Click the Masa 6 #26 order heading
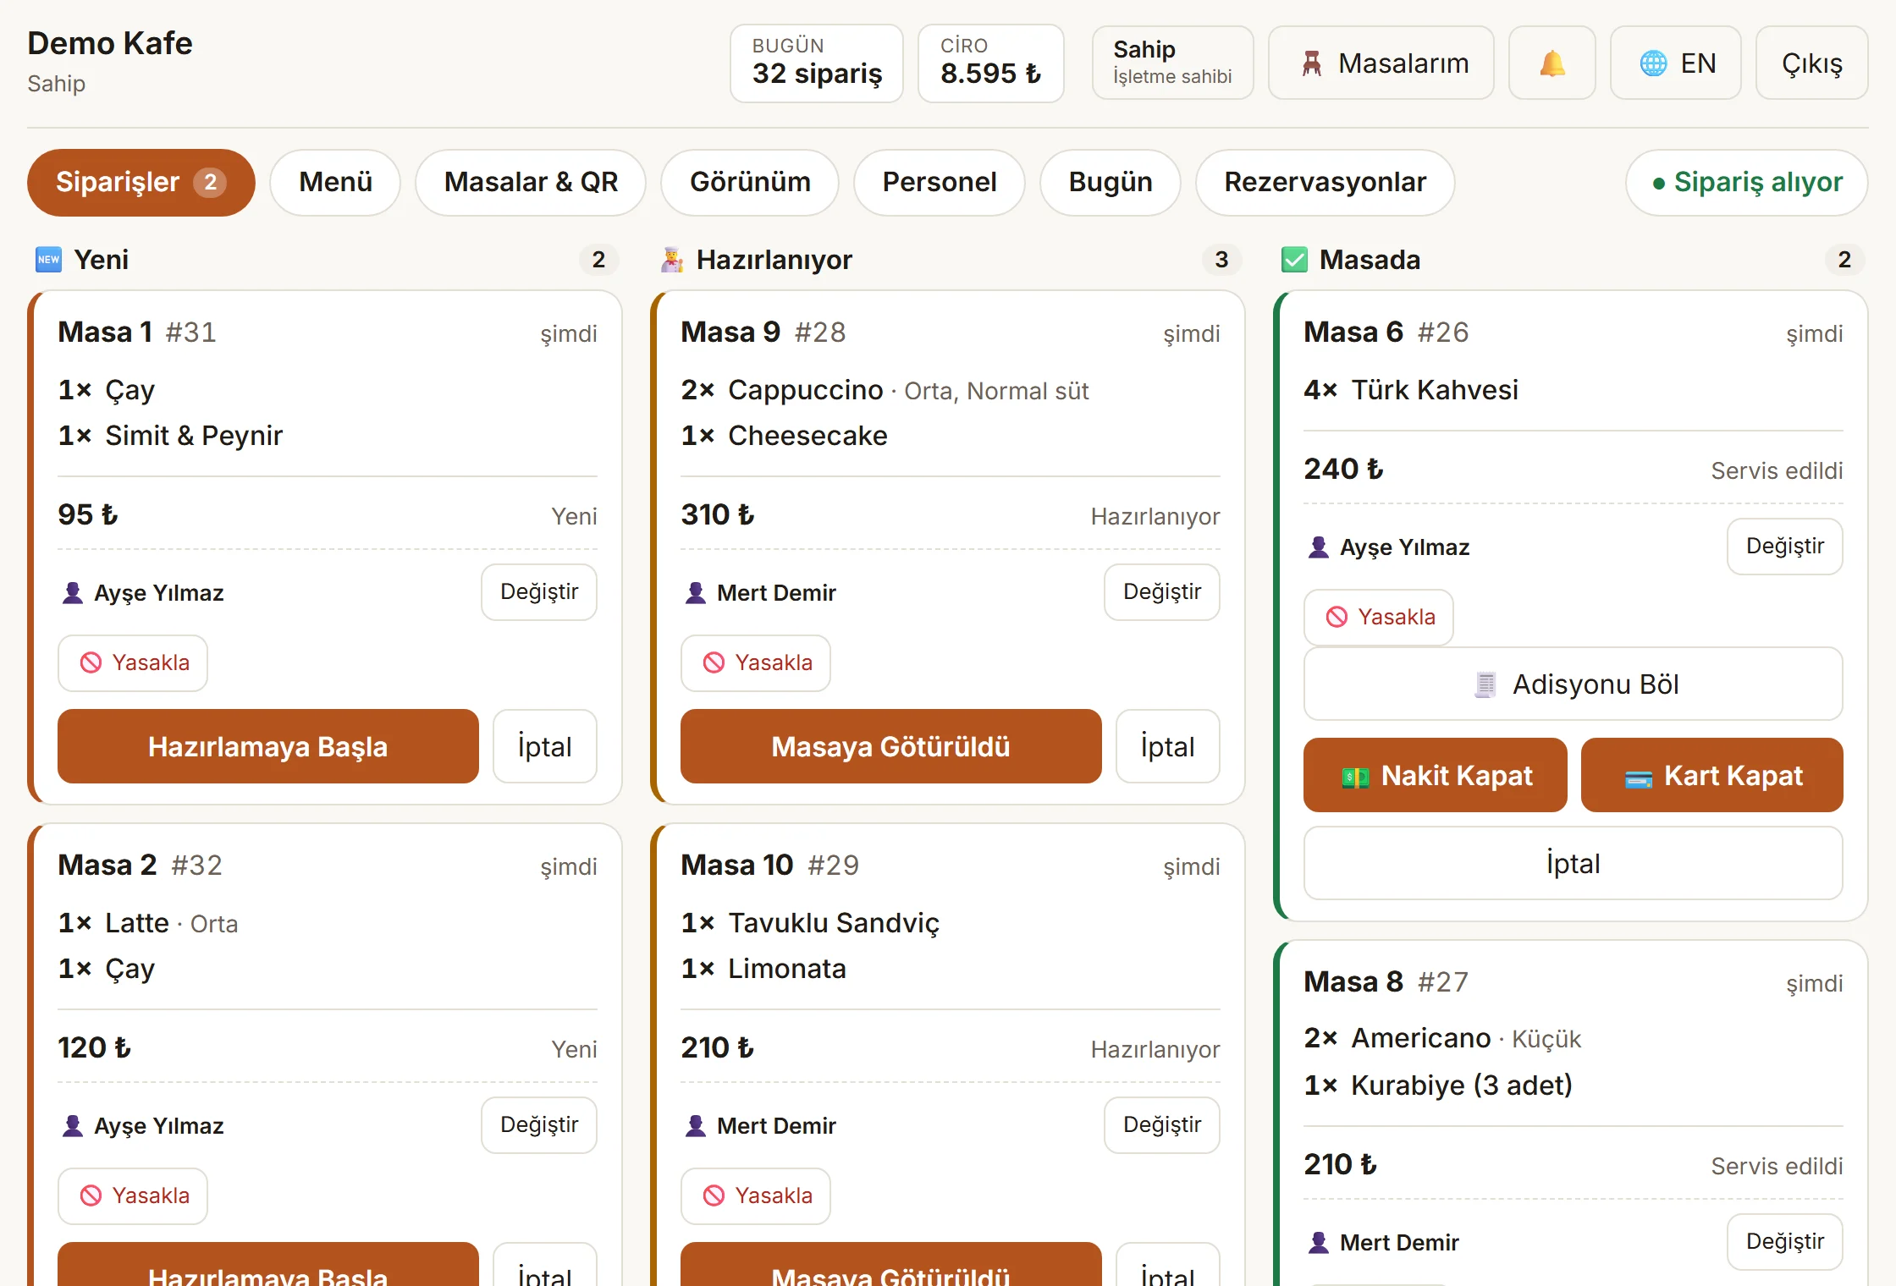The width and height of the screenshot is (1896, 1286). coord(1386,332)
